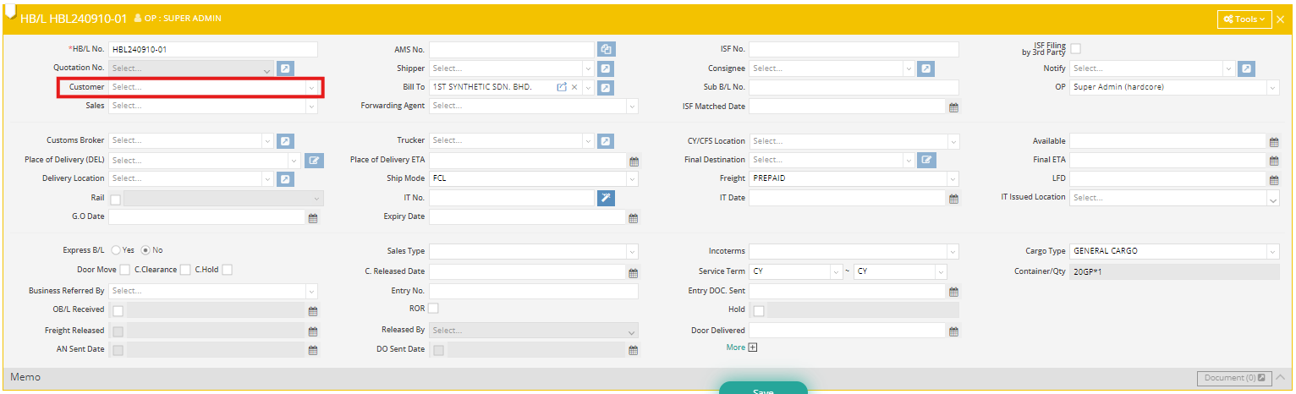This screenshot has width=1296, height=394.
Task: Click the edit icon beside Final Destination
Action: coord(926,160)
